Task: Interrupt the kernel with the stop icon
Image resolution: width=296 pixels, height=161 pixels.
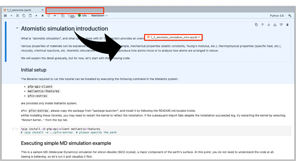Action: pyautogui.click(x=43, y=16)
